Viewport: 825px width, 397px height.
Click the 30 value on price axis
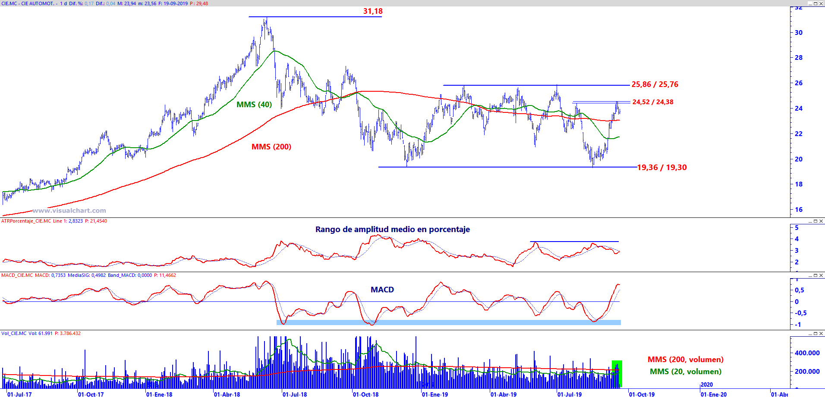coord(799,33)
